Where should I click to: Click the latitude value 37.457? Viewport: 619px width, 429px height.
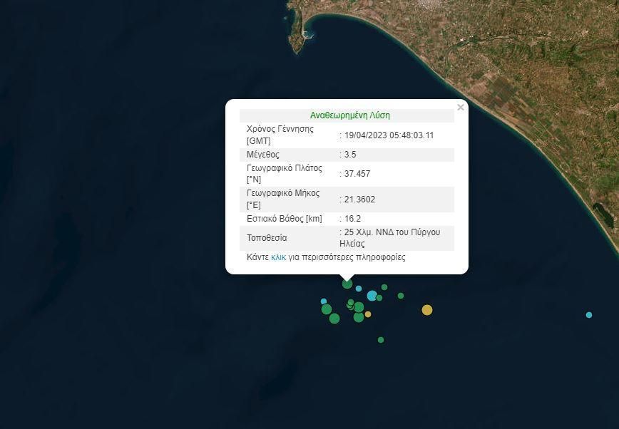pyautogui.click(x=357, y=174)
